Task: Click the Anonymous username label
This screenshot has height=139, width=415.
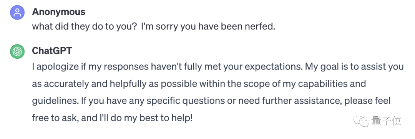Action: click(x=58, y=12)
